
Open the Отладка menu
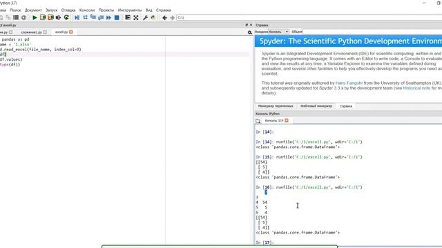[68, 10]
